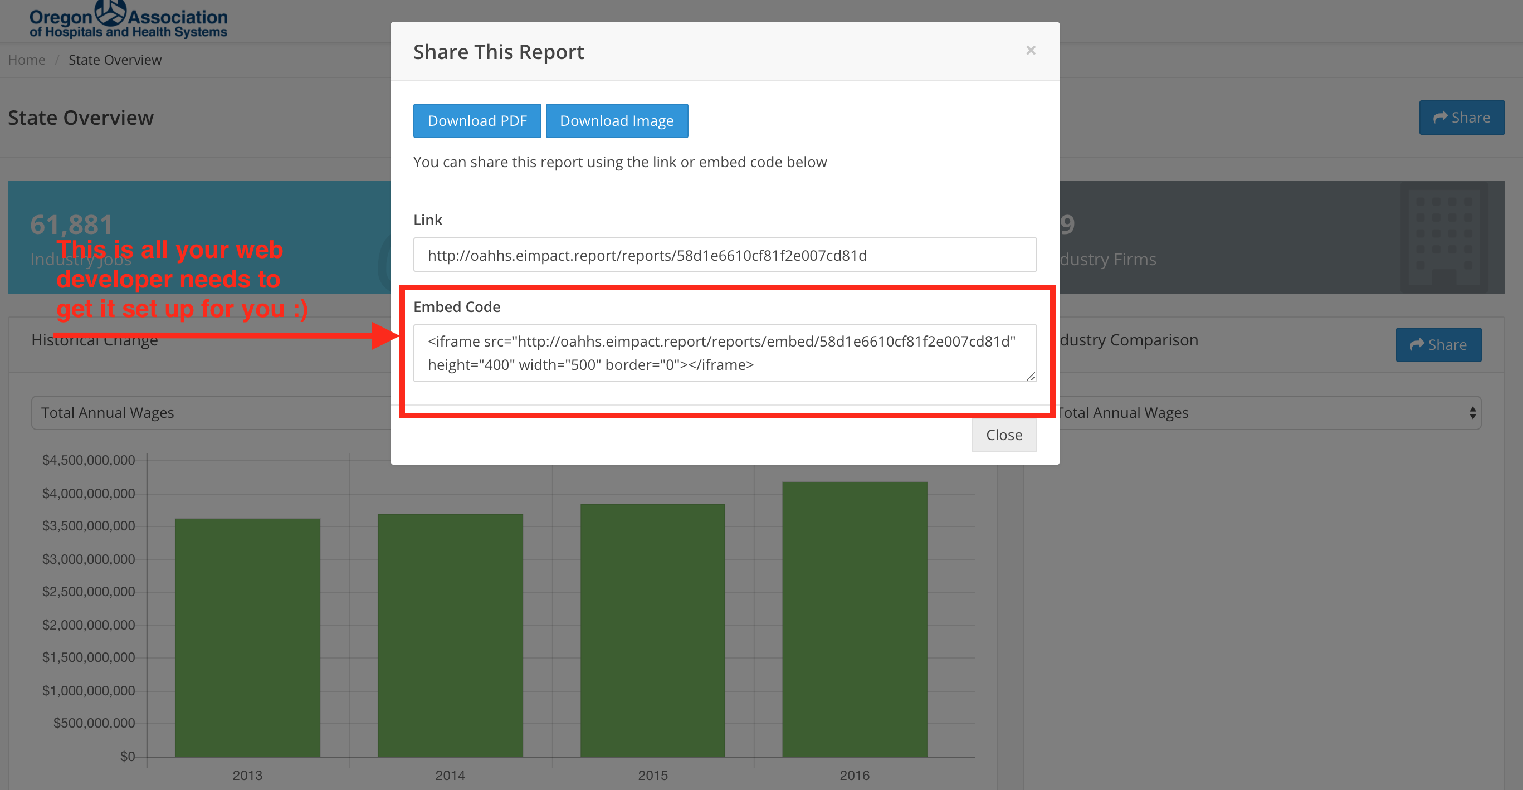1523x790 pixels.
Task: Click the 2016 bar in the chart
Action: coord(855,619)
